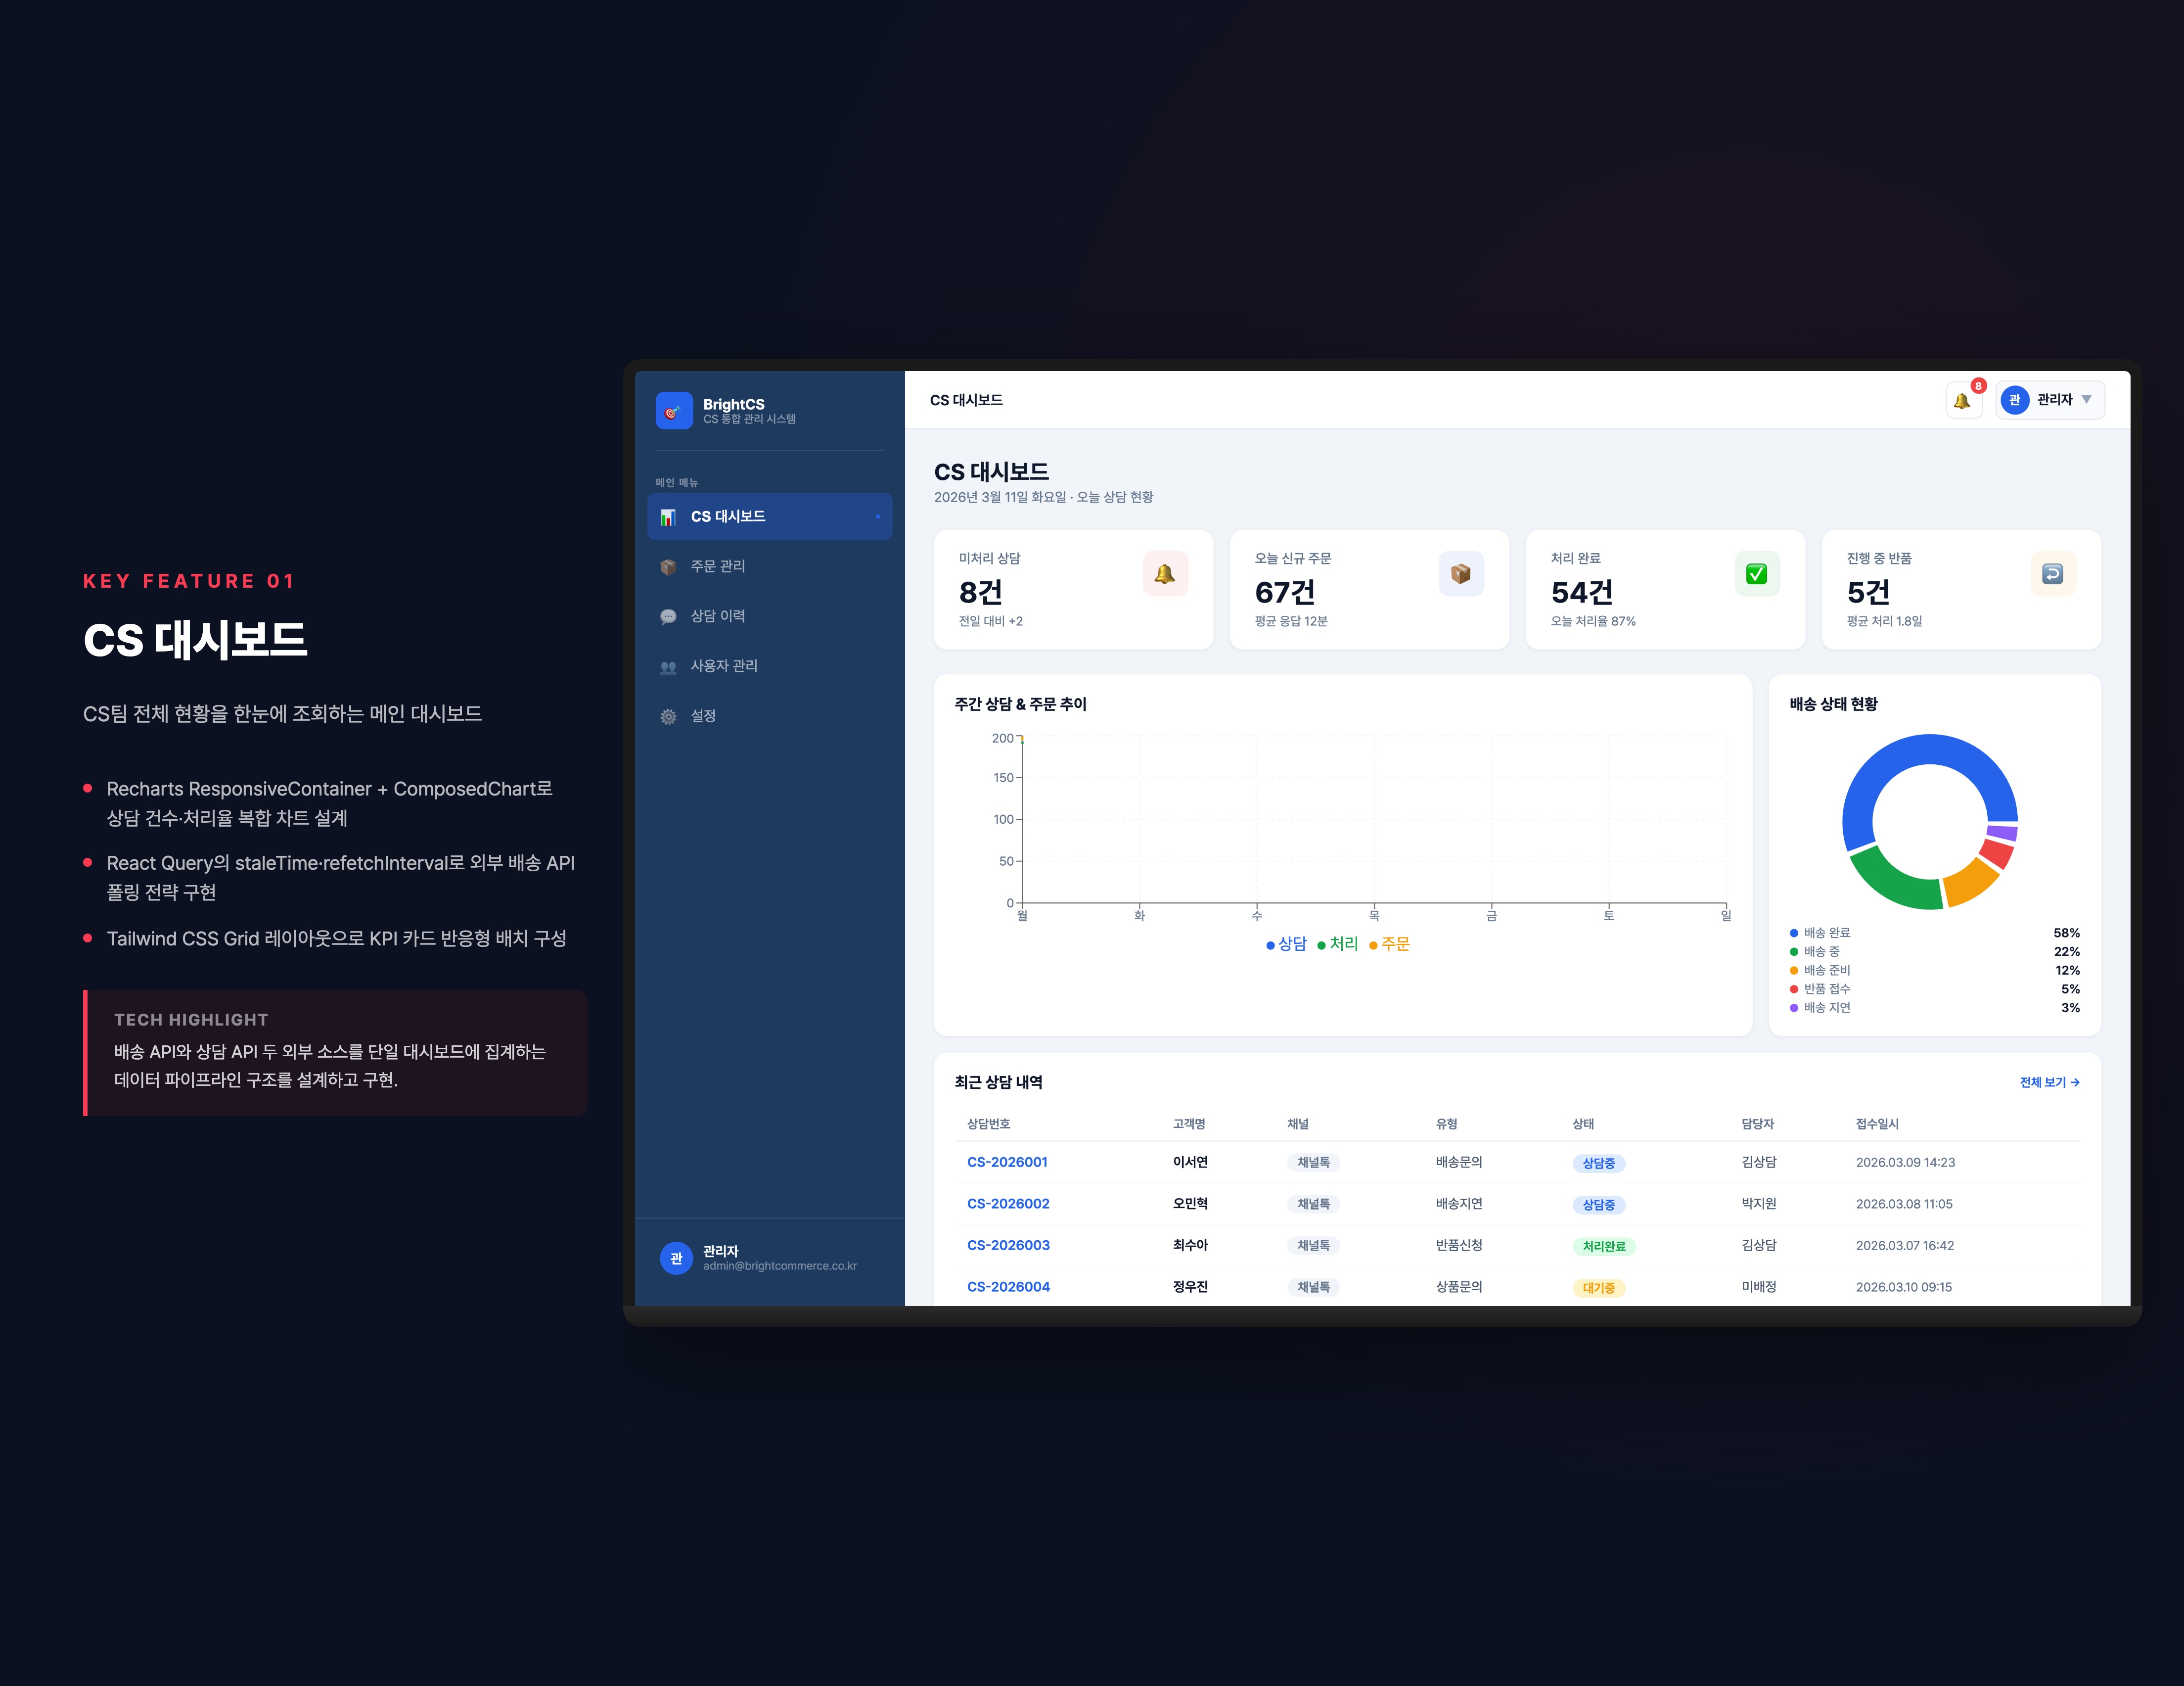Open consultation CS-2026001

pos(1007,1162)
